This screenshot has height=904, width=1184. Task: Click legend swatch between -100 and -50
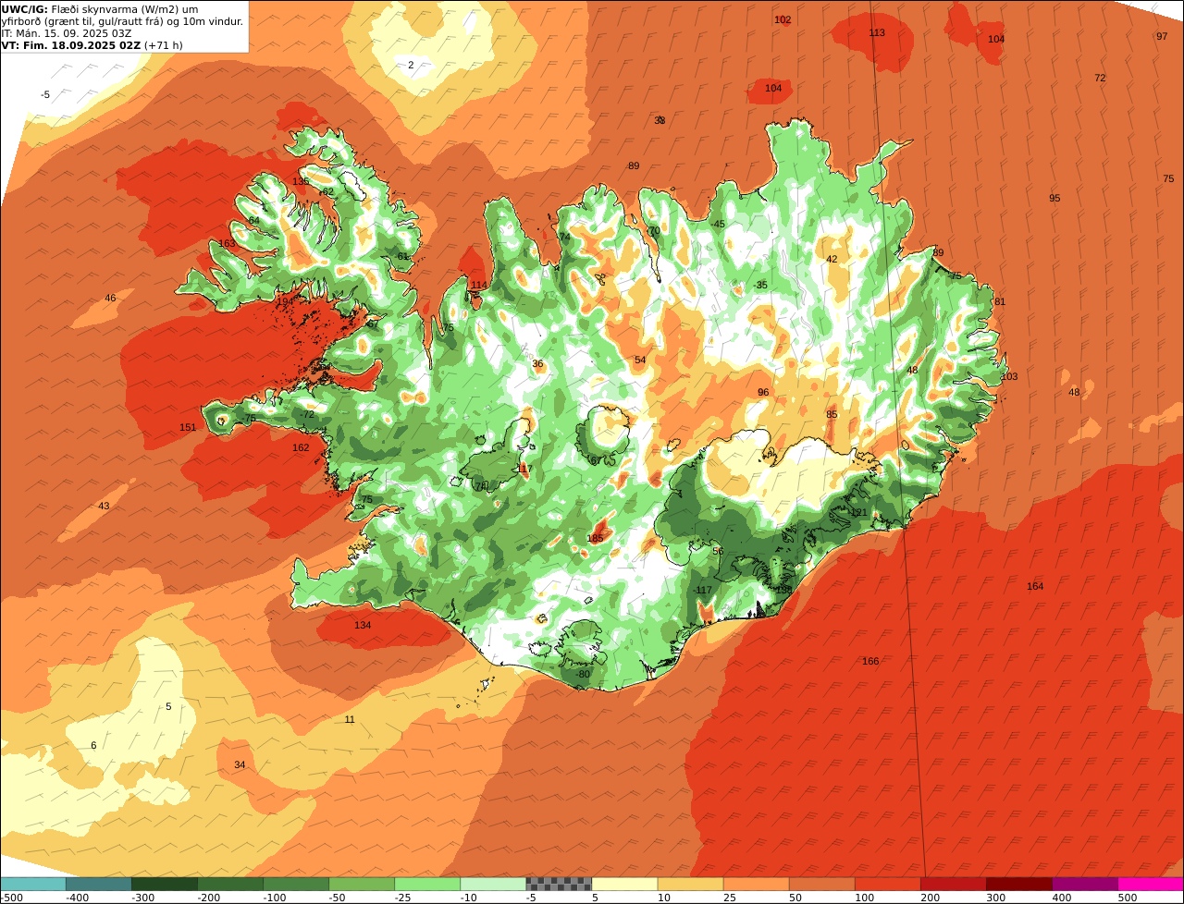295,884
